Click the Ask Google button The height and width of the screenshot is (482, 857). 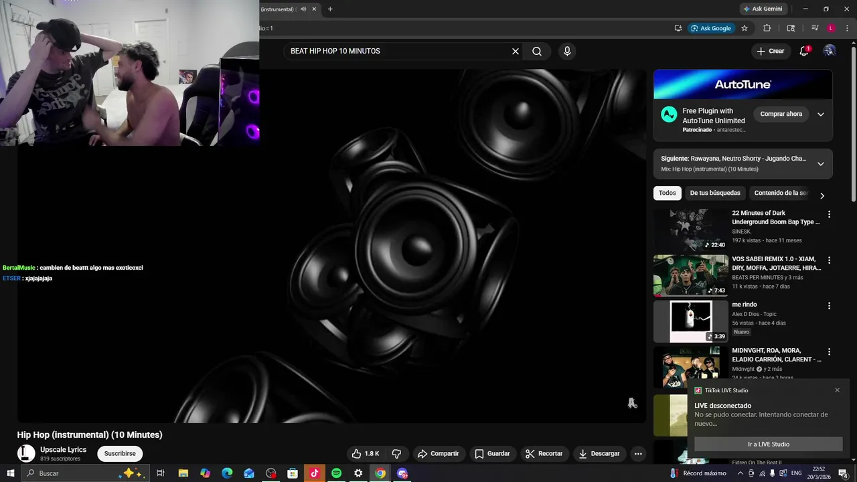[x=710, y=28]
